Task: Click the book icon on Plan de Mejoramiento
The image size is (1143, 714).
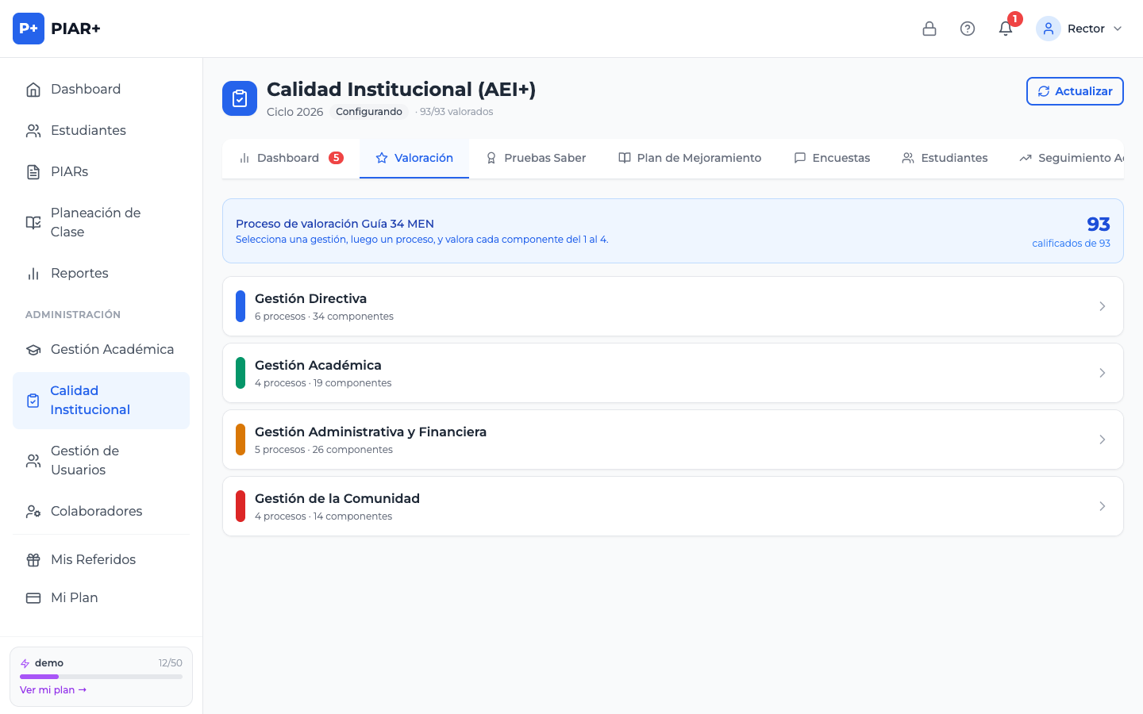Action: [625, 158]
